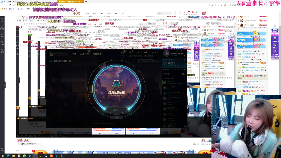Click the decline button under 接受!

[x=117, y=117]
